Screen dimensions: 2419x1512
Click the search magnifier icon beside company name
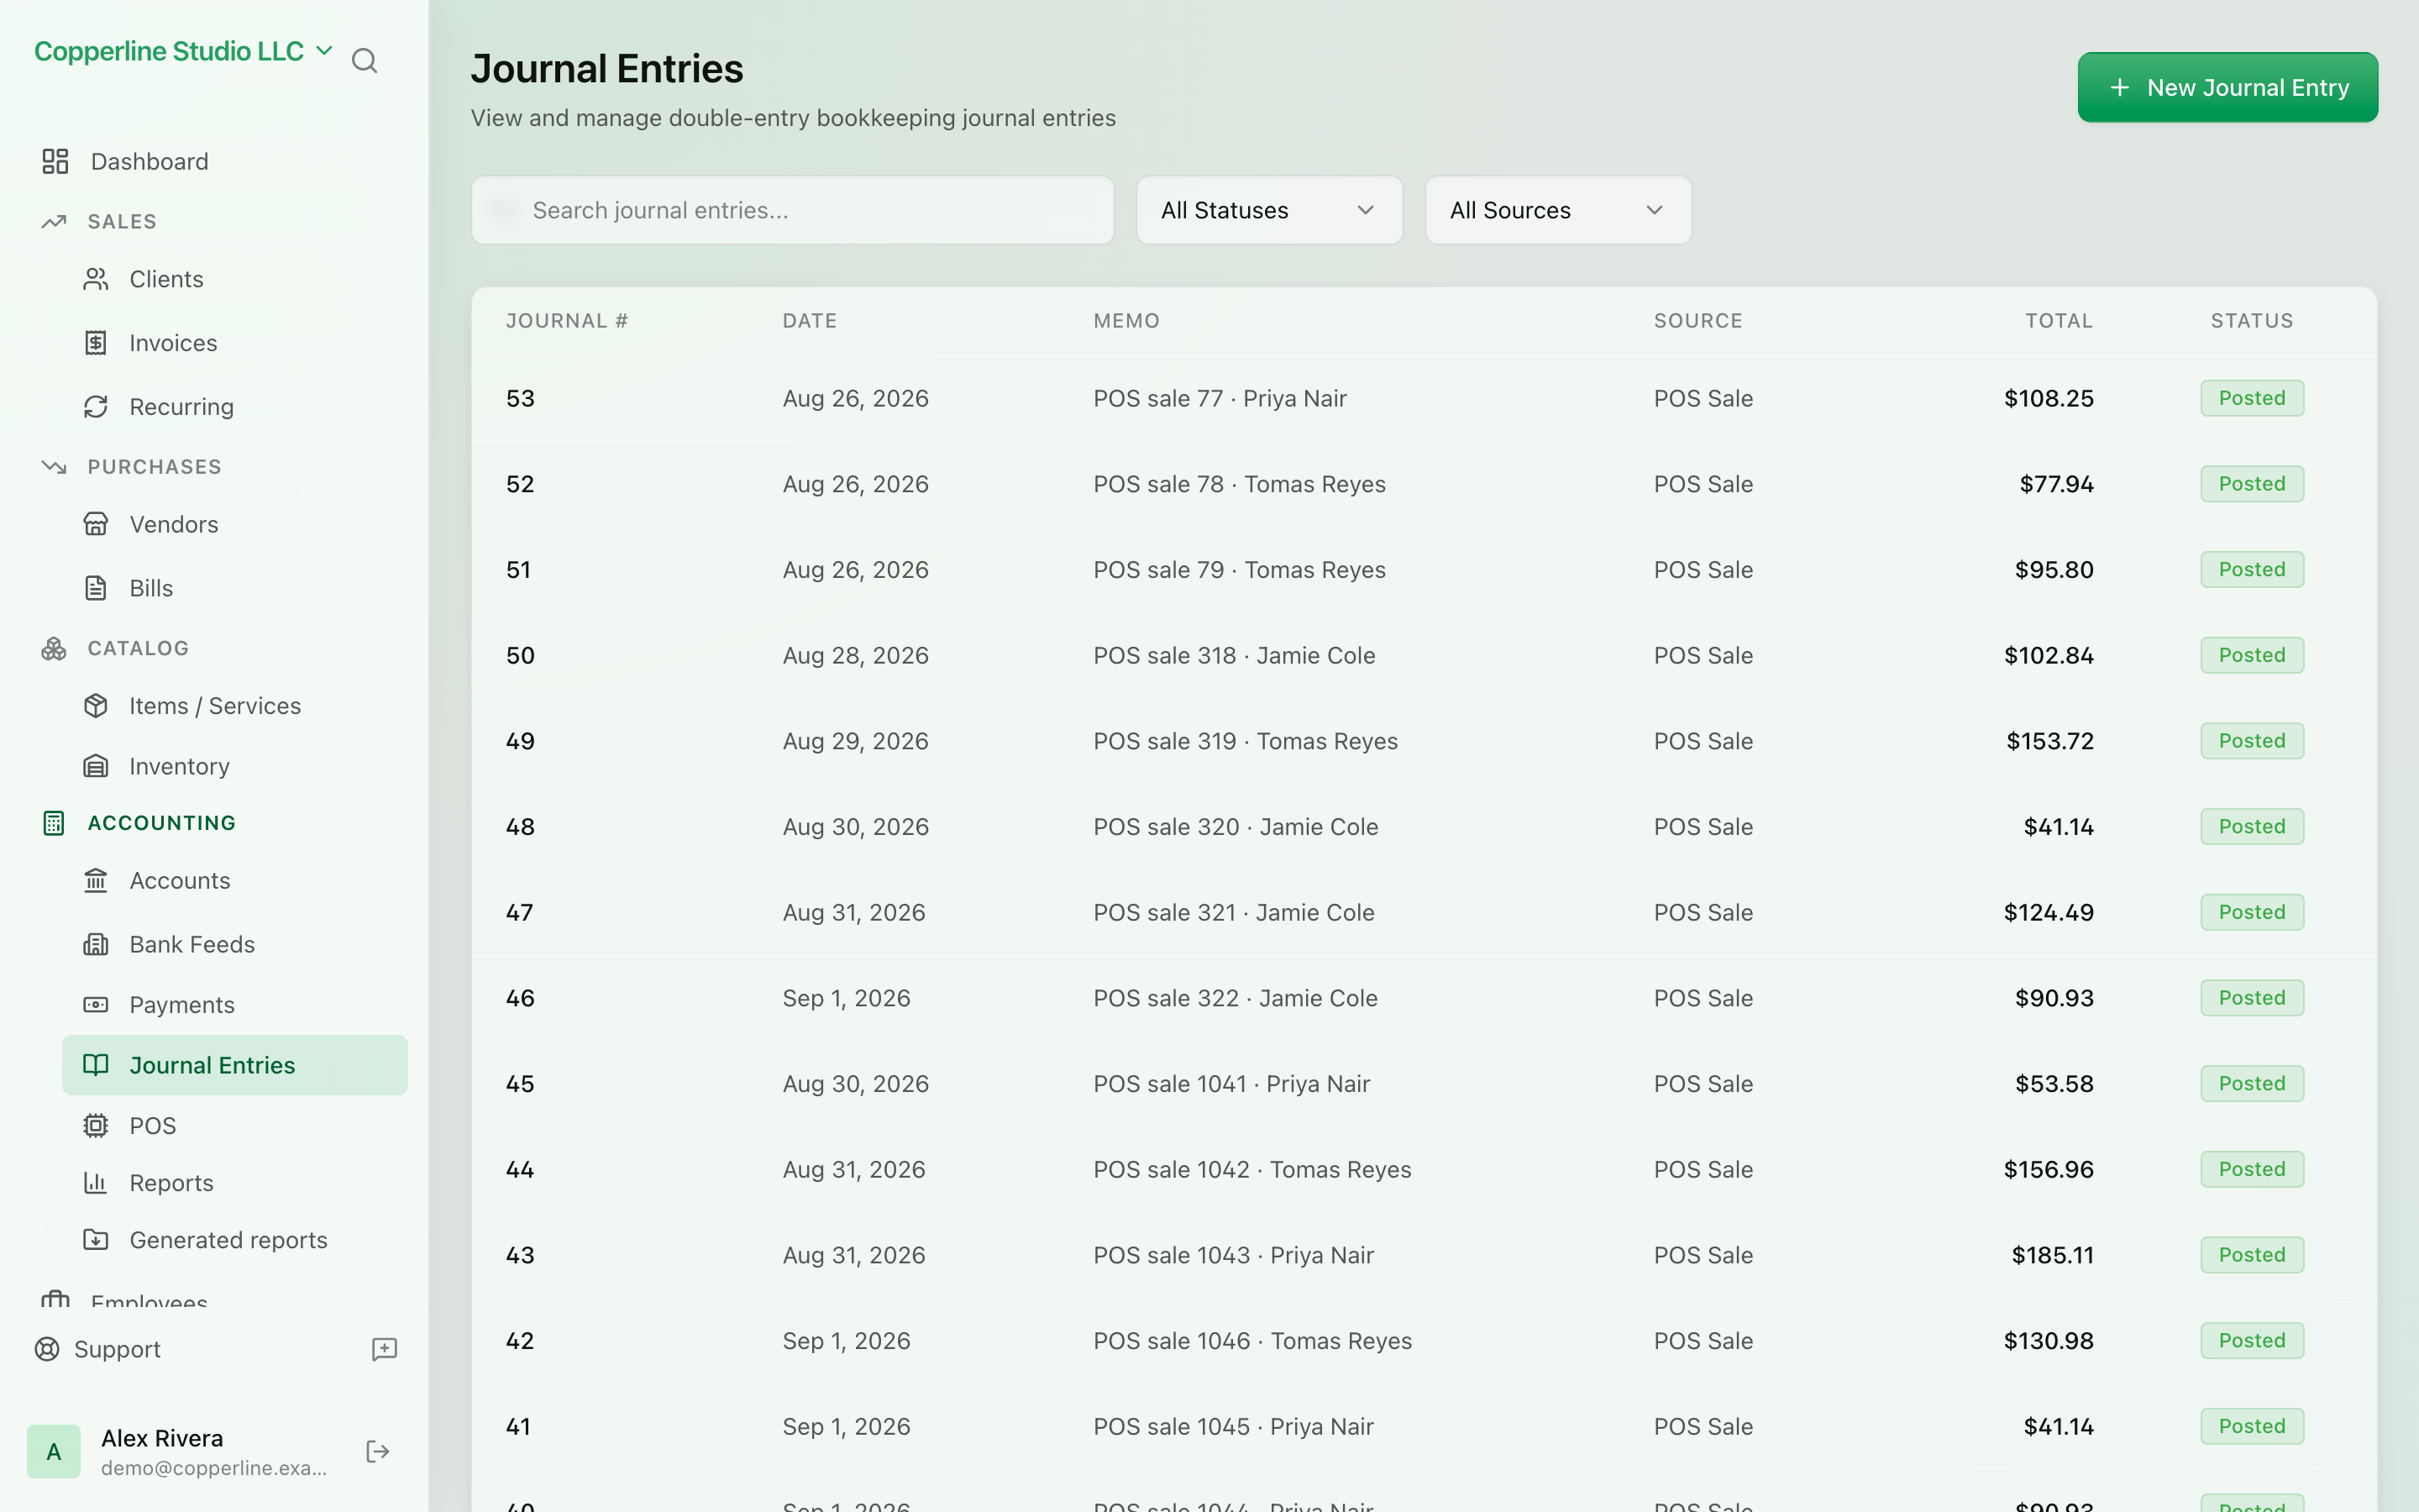(x=365, y=61)
